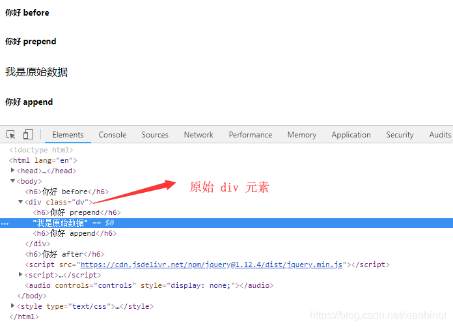
Task: Open the Memory tab
Action: coord(302,135)
